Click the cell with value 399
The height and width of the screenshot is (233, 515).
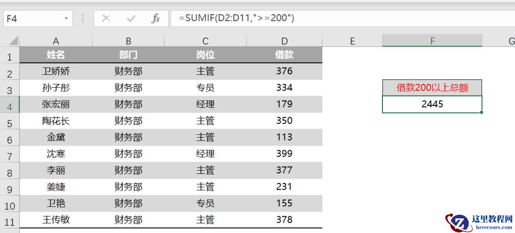coord(284,153)
